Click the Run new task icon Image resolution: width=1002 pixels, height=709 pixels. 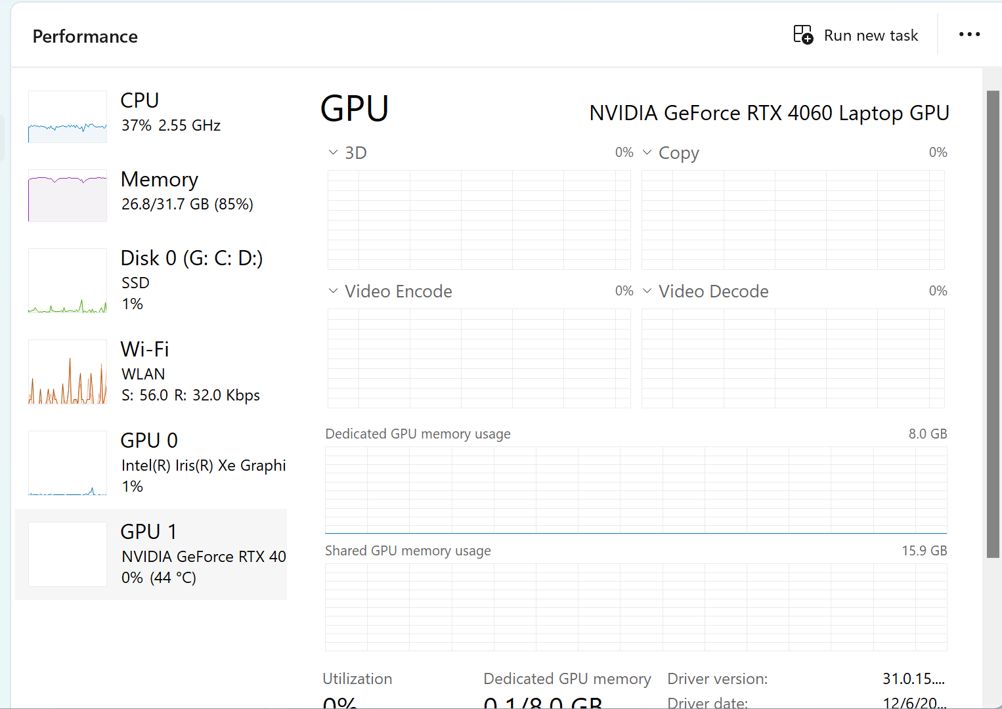coord(803,35)
